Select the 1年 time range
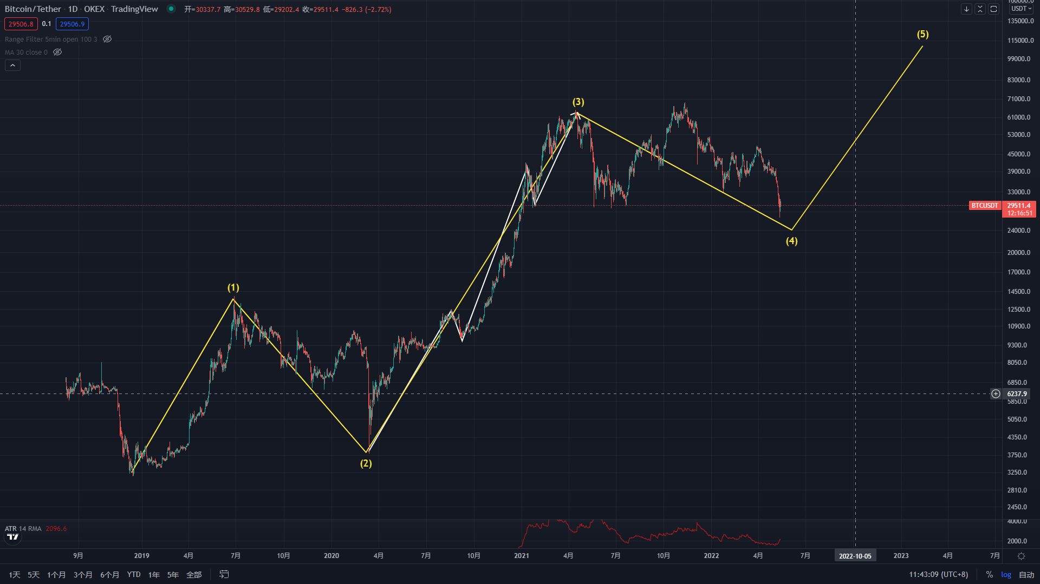 pyautogui.click(x=154, y=574)
